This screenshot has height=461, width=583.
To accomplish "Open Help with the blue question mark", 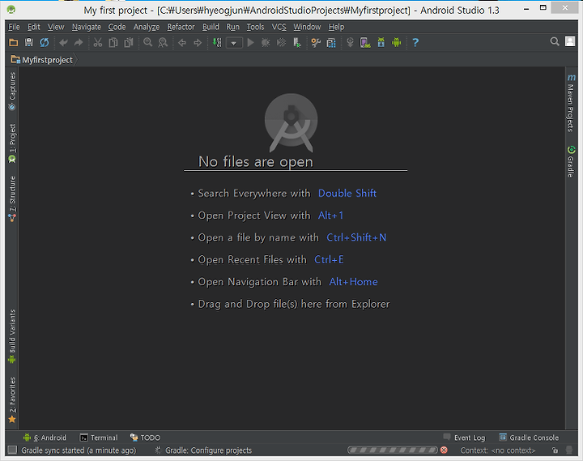I will (415, 42).
